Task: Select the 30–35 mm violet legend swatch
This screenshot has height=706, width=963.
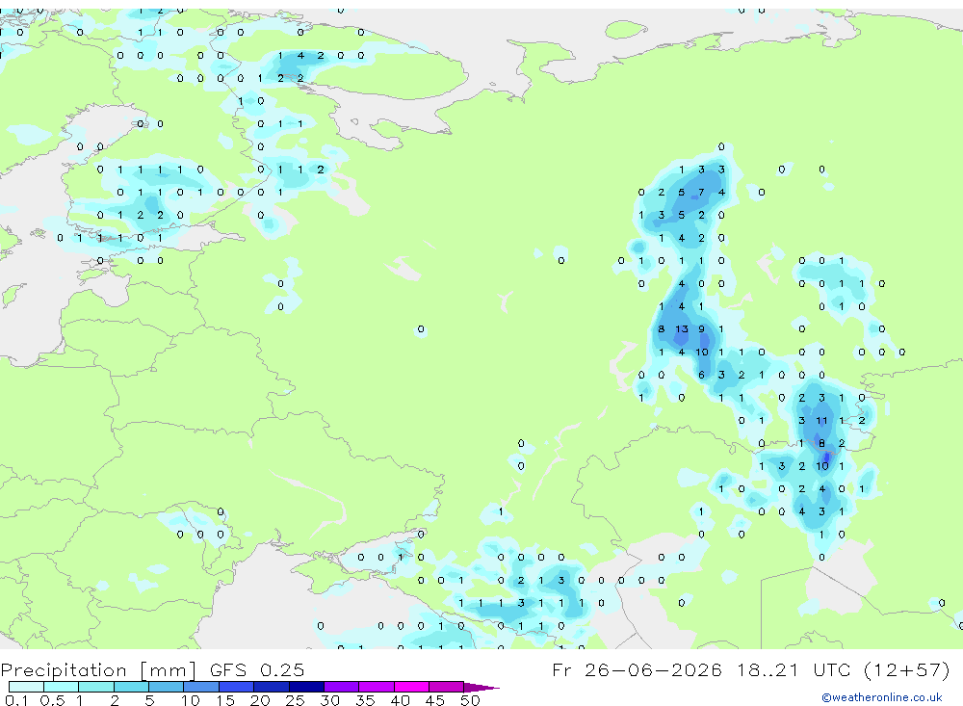Action: point(342,687)
